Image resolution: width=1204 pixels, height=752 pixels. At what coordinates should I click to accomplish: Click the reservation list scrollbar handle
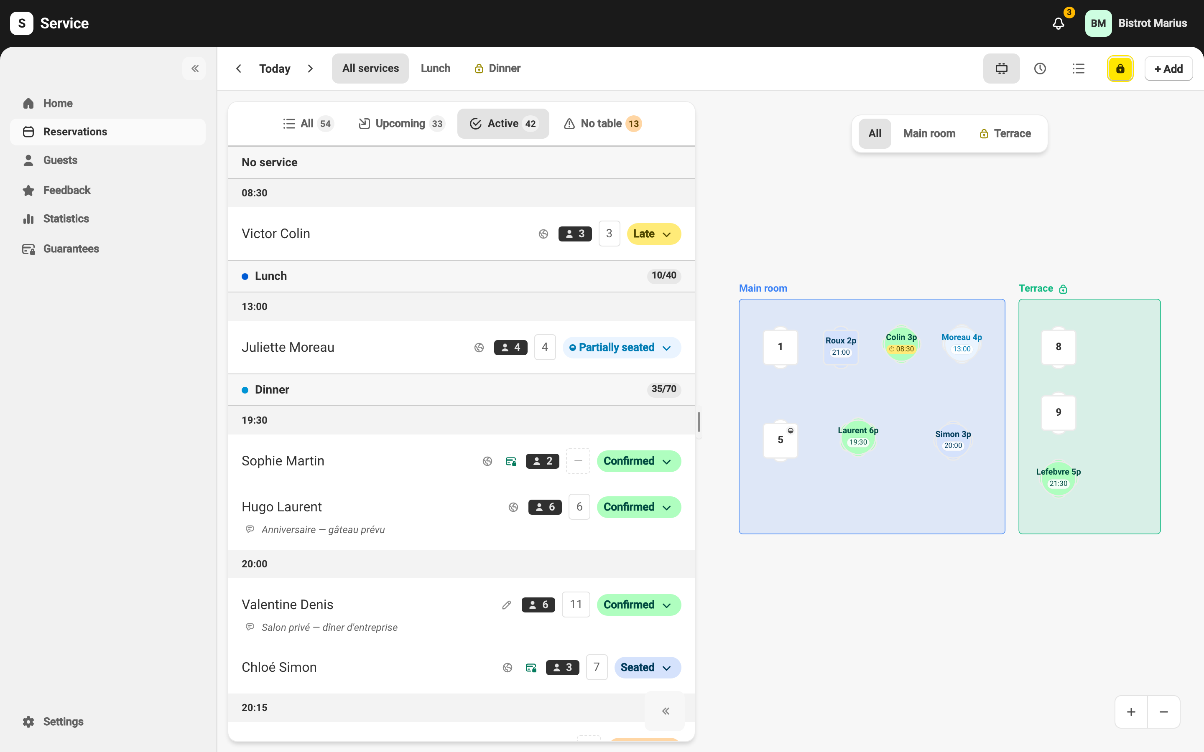699,422
